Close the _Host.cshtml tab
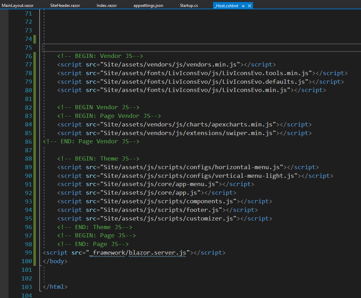 coord(249,6)
